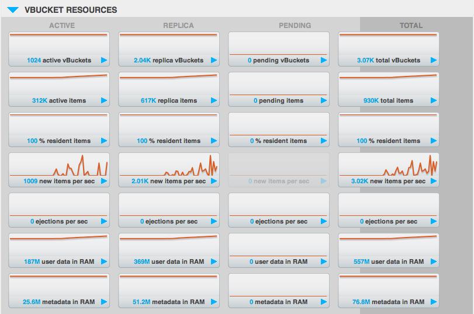The image size is (474, 314).
Task: Click the arrow beside total % resident items
Action: click(x=434, y=141)
